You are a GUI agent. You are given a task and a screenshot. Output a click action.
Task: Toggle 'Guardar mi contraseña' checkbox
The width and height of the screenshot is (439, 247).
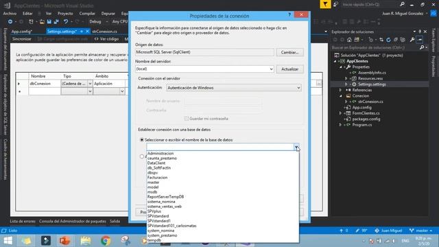tap(187, 119)
